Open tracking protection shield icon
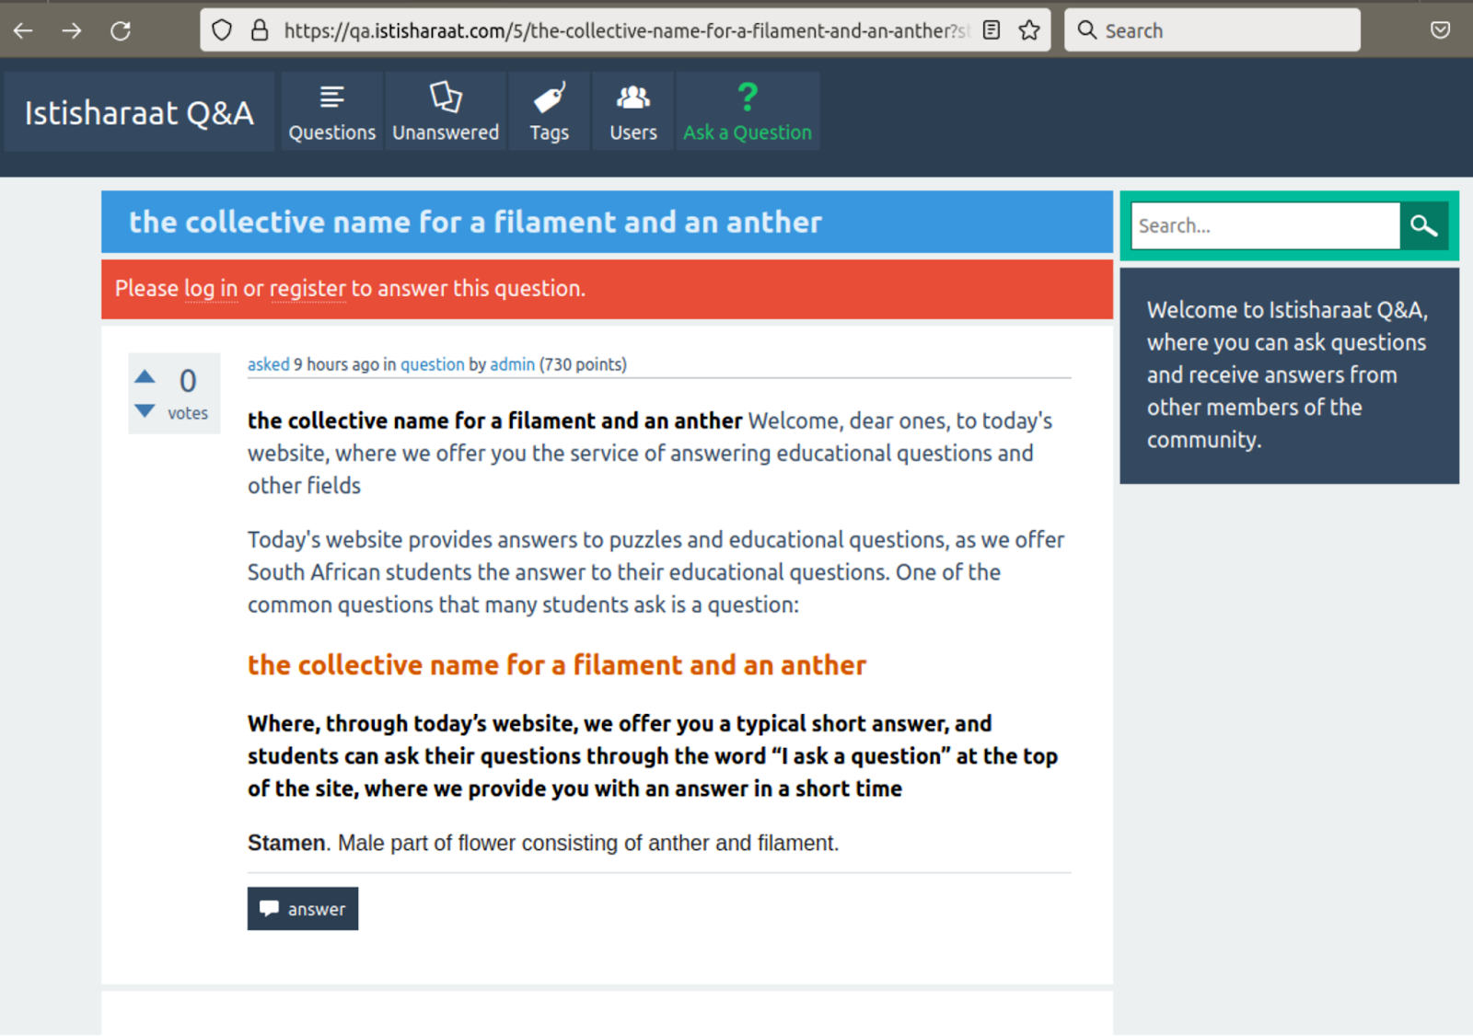This screenshot has height=1036, width=1473. 222,30
